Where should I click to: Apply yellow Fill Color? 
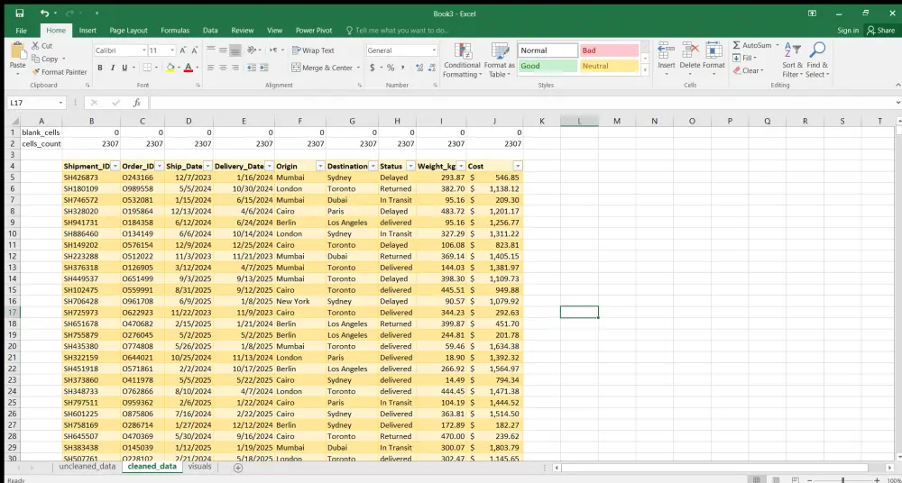(x=170, y=68)
